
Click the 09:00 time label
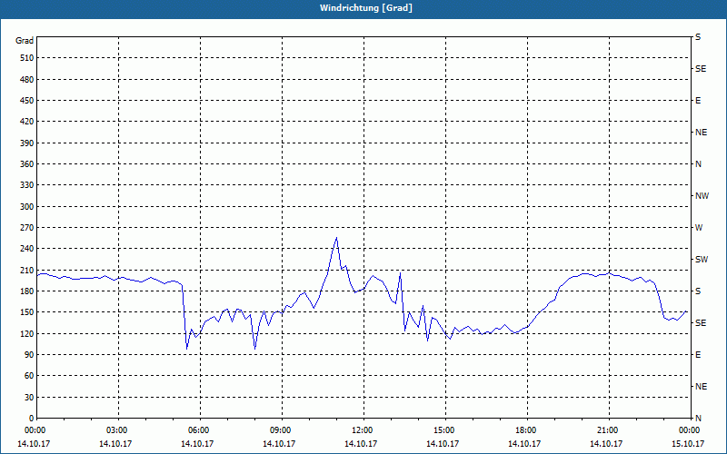point(282,429)
